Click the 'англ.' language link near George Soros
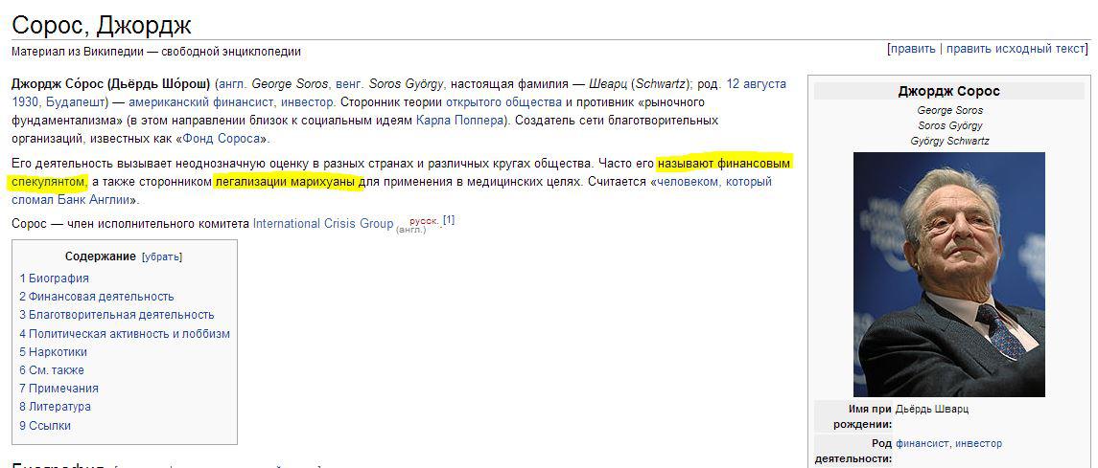1098x468 pixels. 234,84
